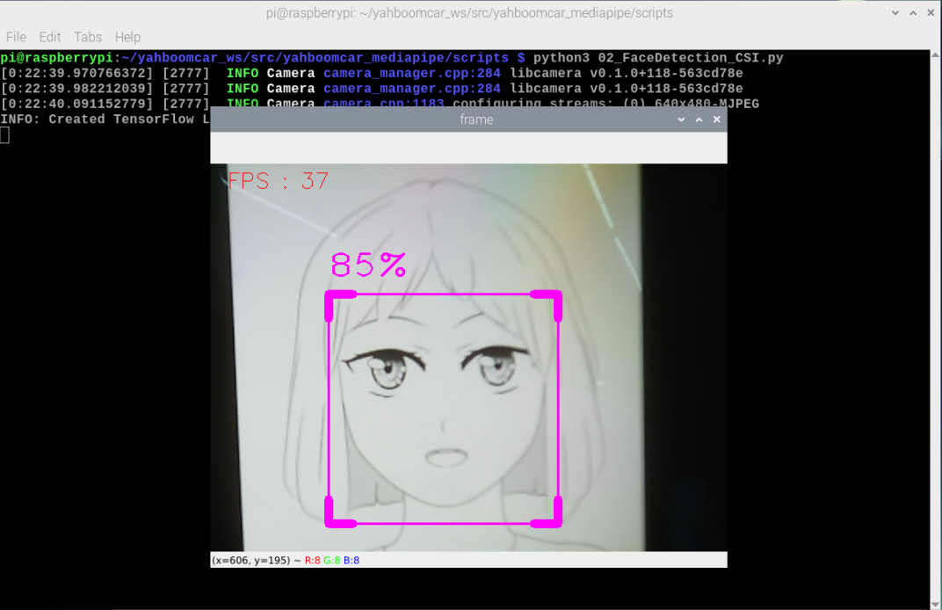The image size is (942, 610).
Task: Click the camera image inside the frame window
Action: point(468,357)
